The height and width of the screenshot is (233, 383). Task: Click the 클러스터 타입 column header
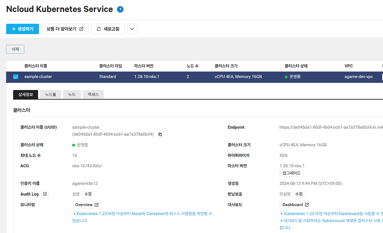click(111, 66)
